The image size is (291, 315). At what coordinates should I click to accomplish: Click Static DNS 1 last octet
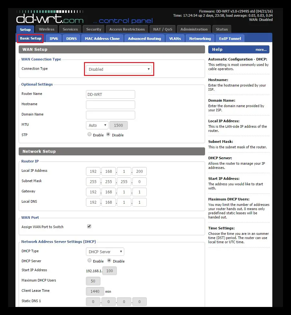pyautogui.click(x=139, y=301)
